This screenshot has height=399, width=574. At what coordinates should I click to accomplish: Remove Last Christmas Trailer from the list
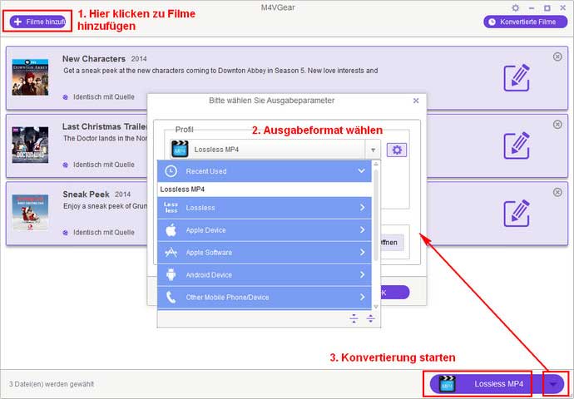(557, 125)
